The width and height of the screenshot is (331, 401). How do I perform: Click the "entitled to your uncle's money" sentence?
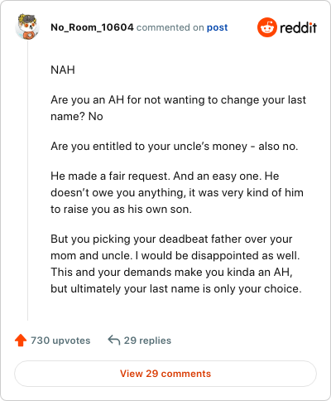point(175,146)
